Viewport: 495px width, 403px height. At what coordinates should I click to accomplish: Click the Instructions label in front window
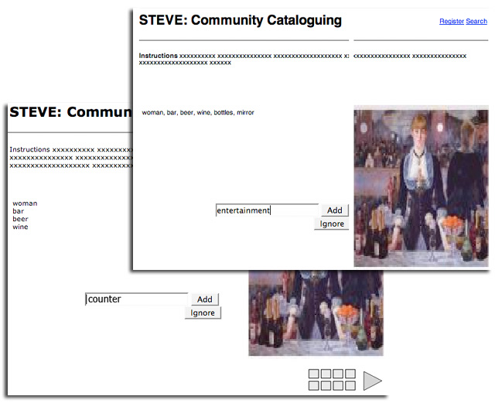(x=158, y=56)
